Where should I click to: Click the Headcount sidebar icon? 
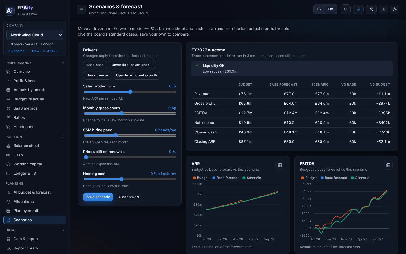coord(8,127)
